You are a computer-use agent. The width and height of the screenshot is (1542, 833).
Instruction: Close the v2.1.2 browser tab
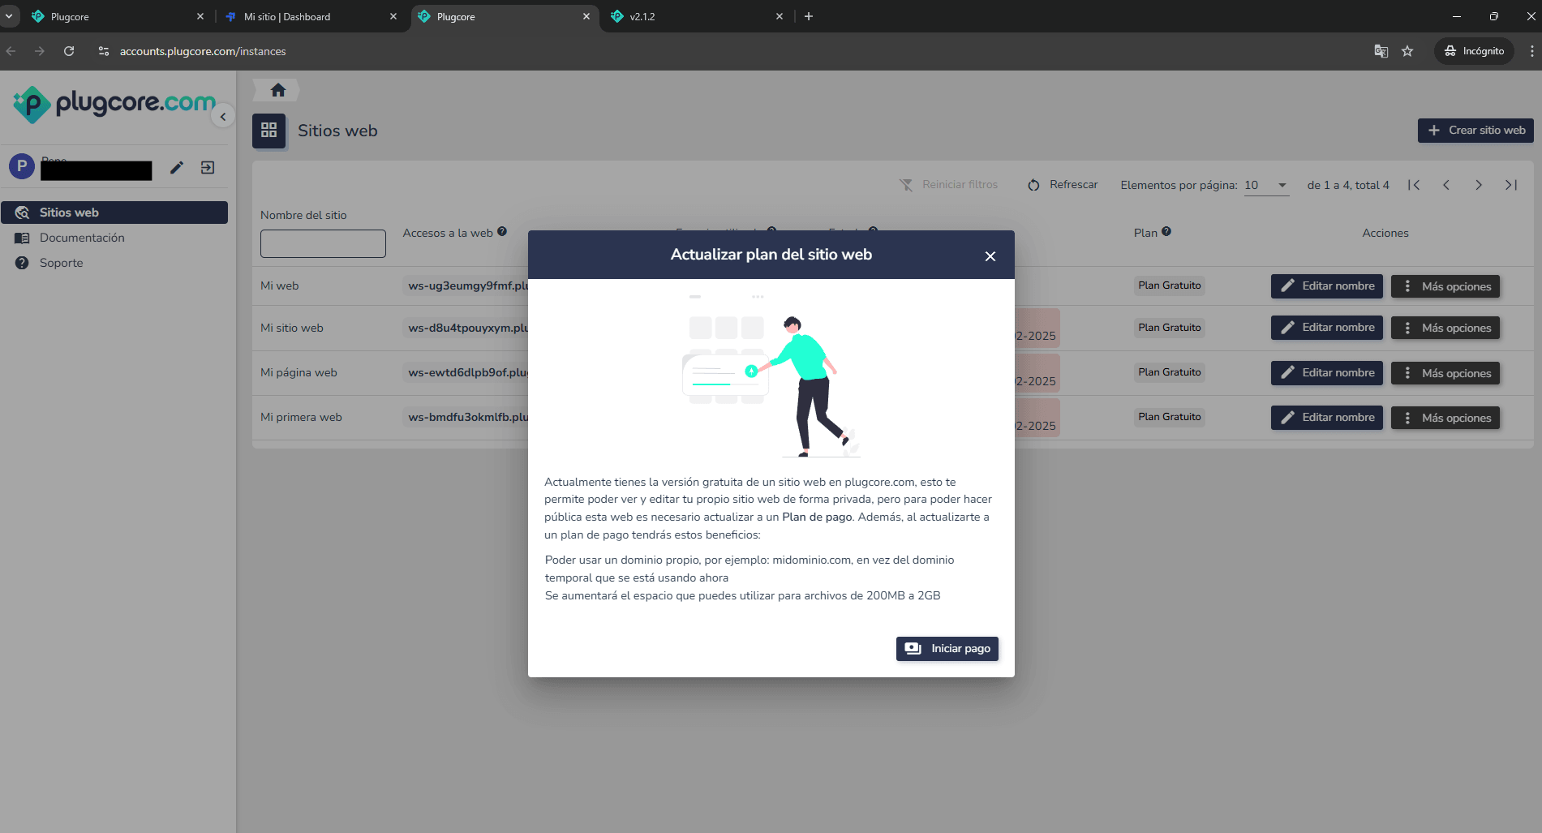tap(780, 16)
